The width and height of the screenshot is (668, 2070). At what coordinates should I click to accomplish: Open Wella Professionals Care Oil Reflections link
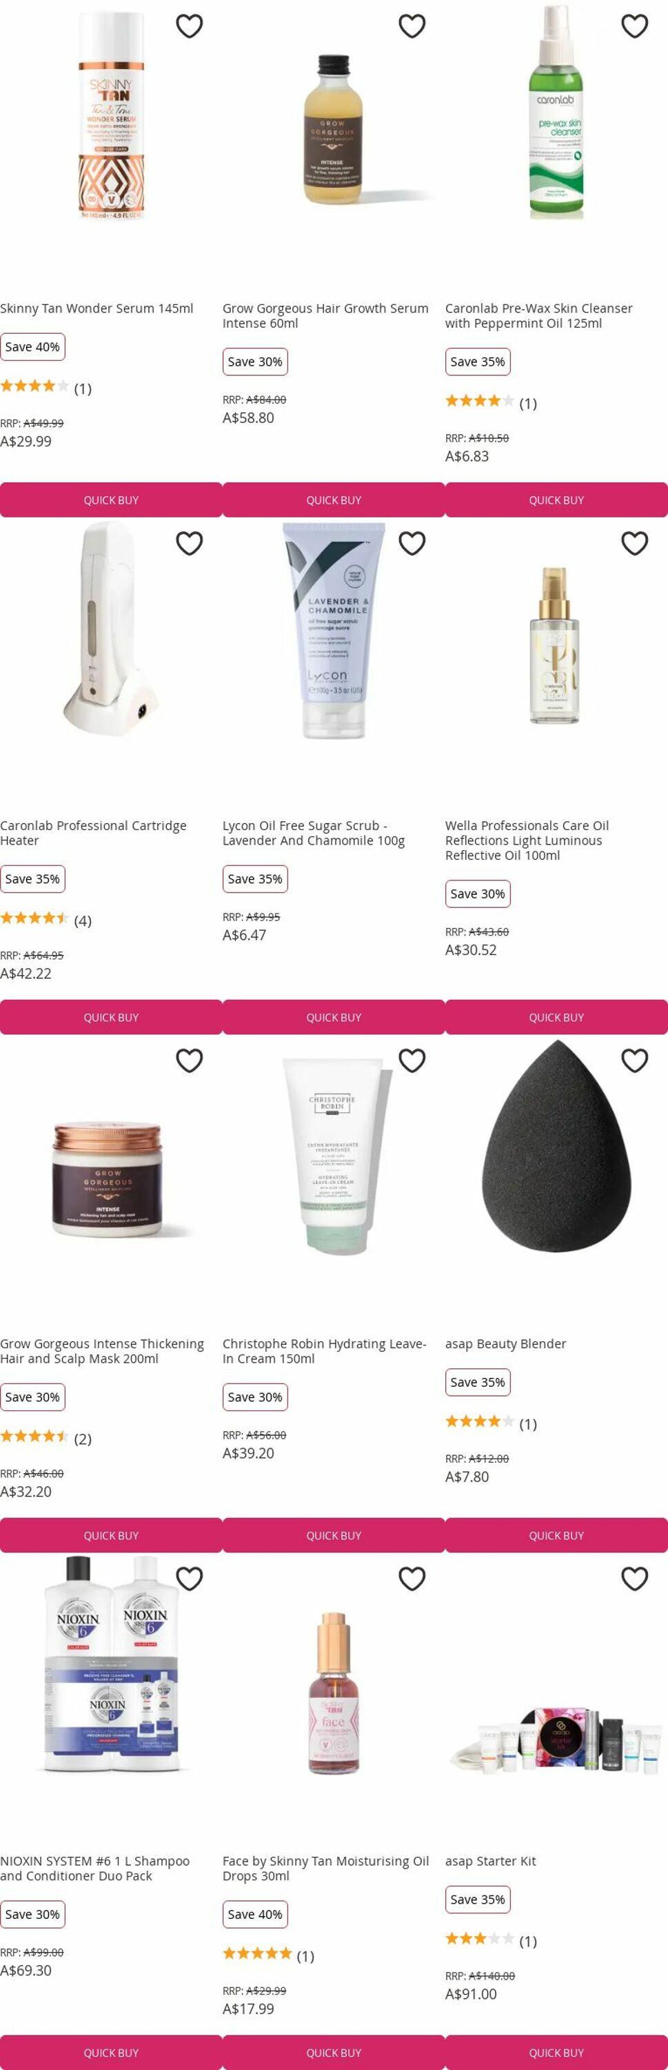(527, 840)
